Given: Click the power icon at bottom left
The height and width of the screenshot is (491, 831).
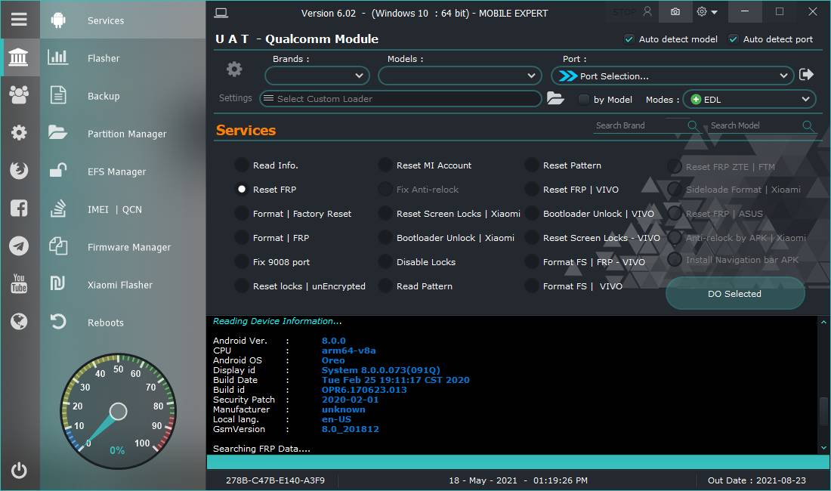Looking at the screenshot, I should [19, 471].
